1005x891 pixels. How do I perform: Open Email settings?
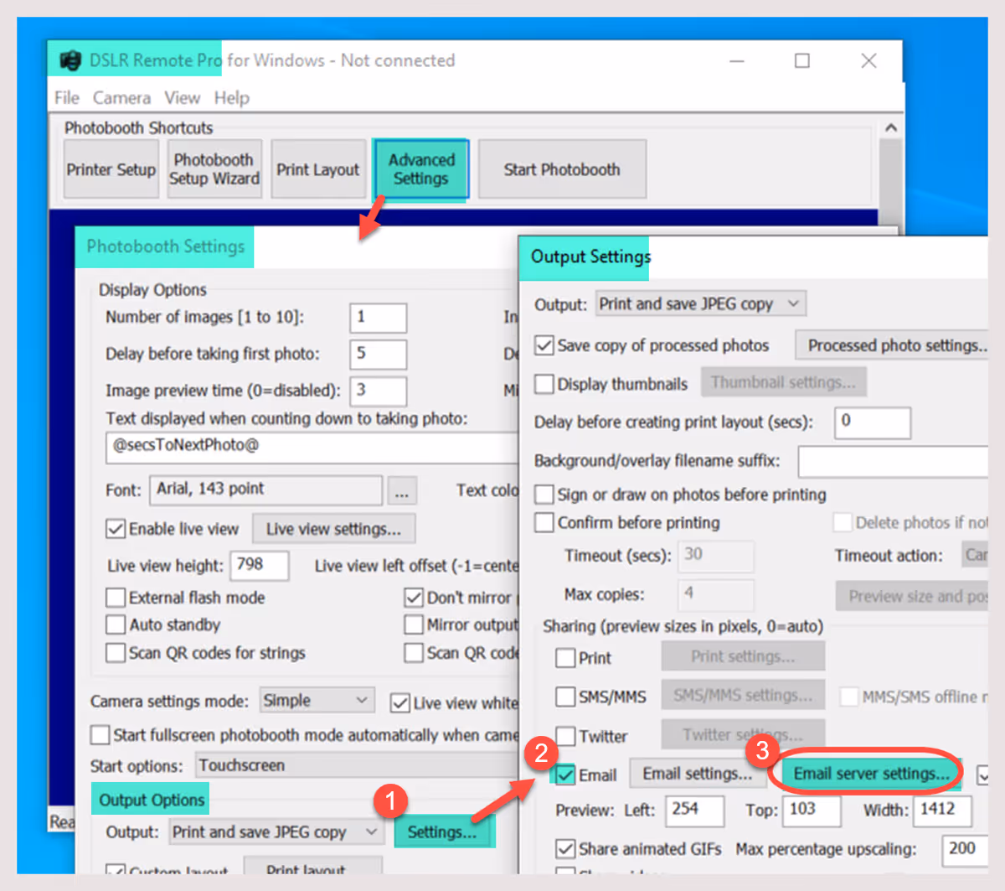[698, 774]
